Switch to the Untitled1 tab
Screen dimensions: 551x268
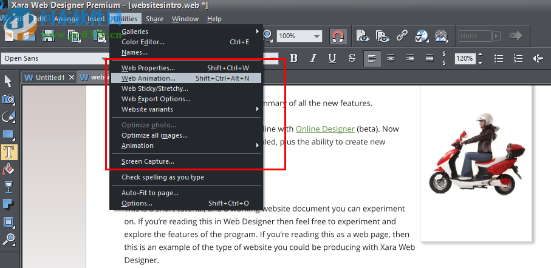50,78
